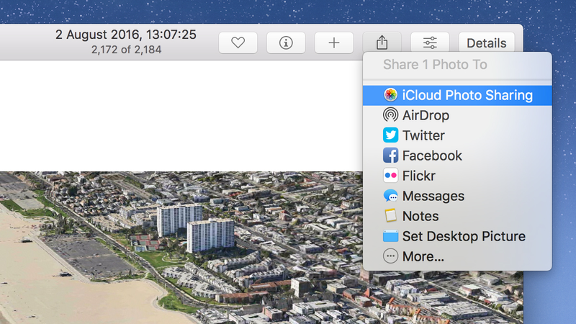Screen dimensions: 576x324
Task: Click the iCloud Photo Sharing flower icon
Action: (390, 95)
